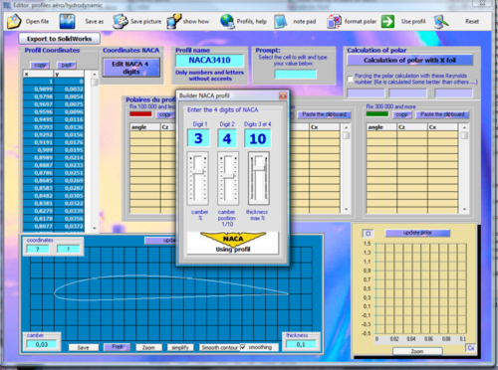Close the Builder NACA profil dialog
The image size is (498, 370).
283,95
